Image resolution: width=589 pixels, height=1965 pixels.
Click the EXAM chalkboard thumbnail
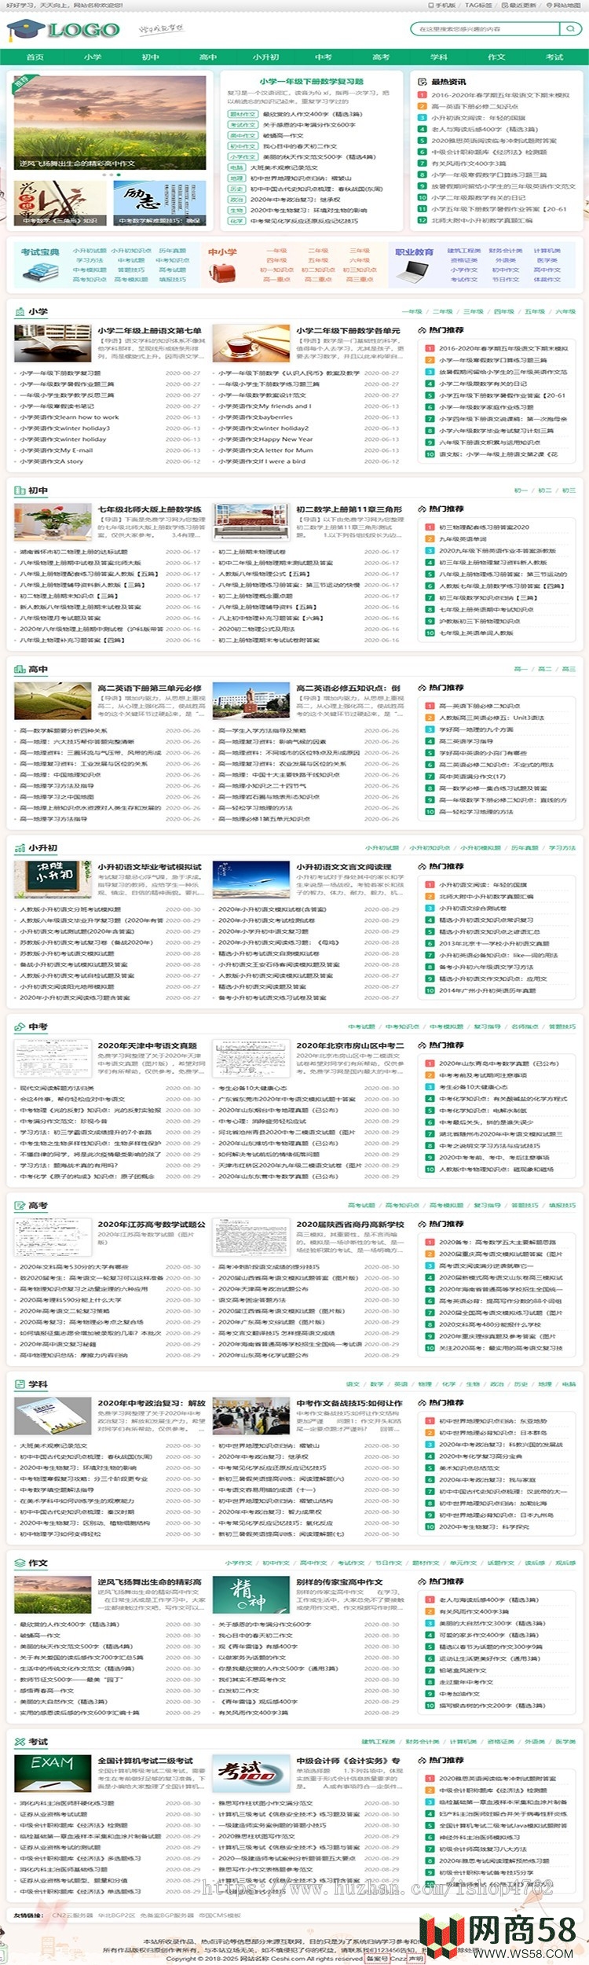coord(53,1773)
